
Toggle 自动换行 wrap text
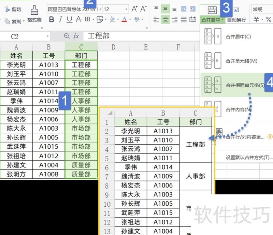tap(236, 20)
